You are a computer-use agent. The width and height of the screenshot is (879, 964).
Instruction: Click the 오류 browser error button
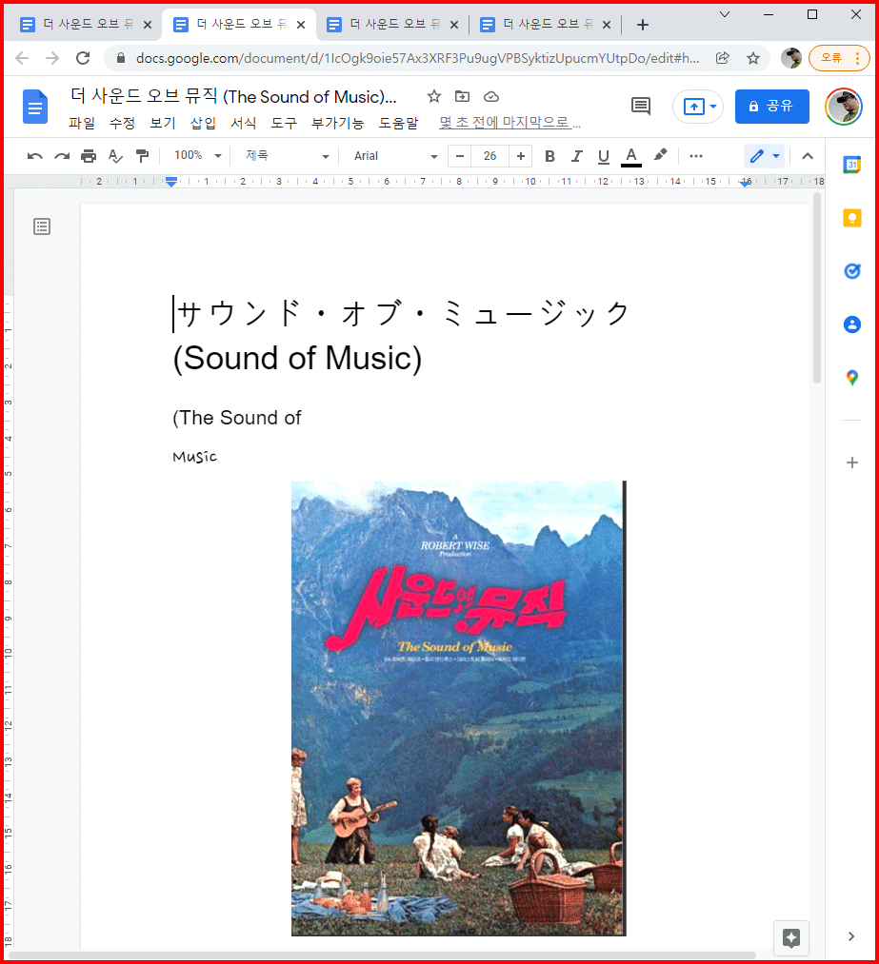pos(839,58)
